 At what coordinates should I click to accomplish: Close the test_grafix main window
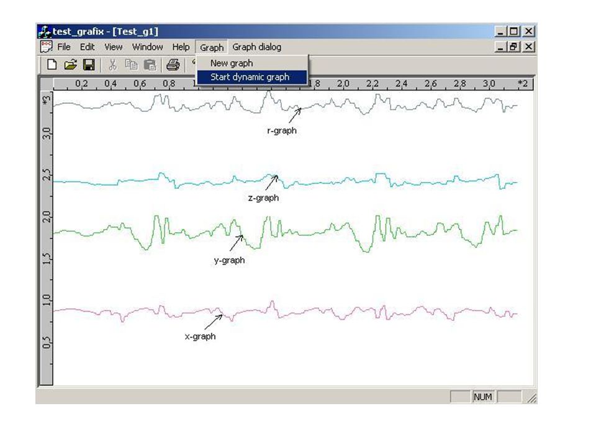pos(528,32)
